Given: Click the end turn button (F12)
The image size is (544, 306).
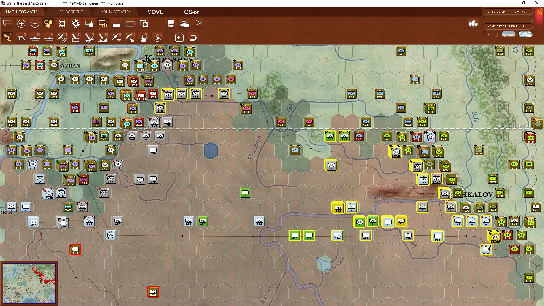Looking at the screenshot, I should pos(157,38).
